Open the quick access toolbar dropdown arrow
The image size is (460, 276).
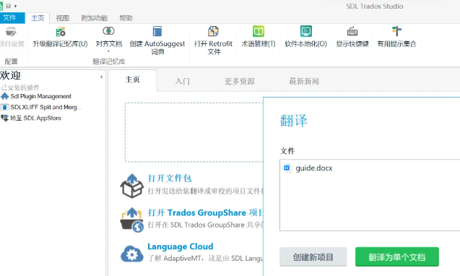16,7
